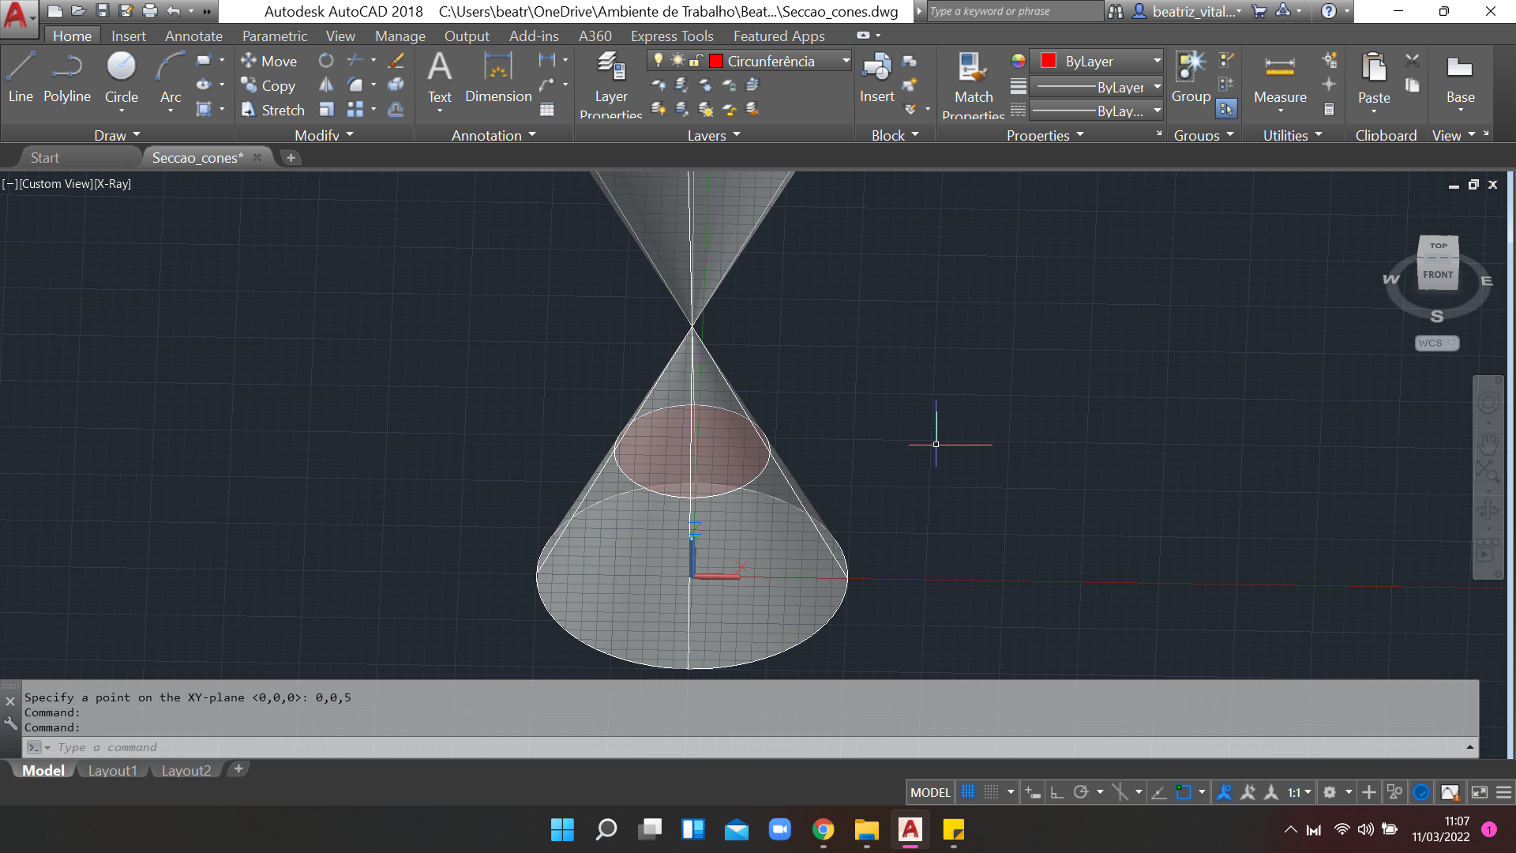The width and height of the screenshot is (1516, 853).
Task: Open the Annotate ribbon tab
Action: pos(193,36)
